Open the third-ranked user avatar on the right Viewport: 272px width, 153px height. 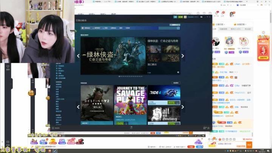click(x=244, y=42)
